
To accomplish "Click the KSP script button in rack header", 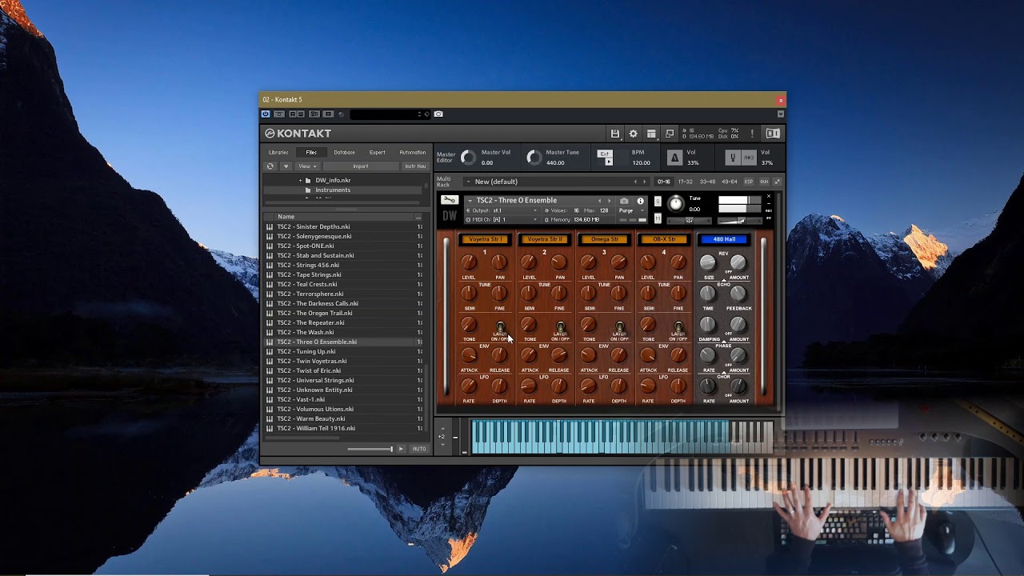I will pyautogui.click(x=749, y=182).
